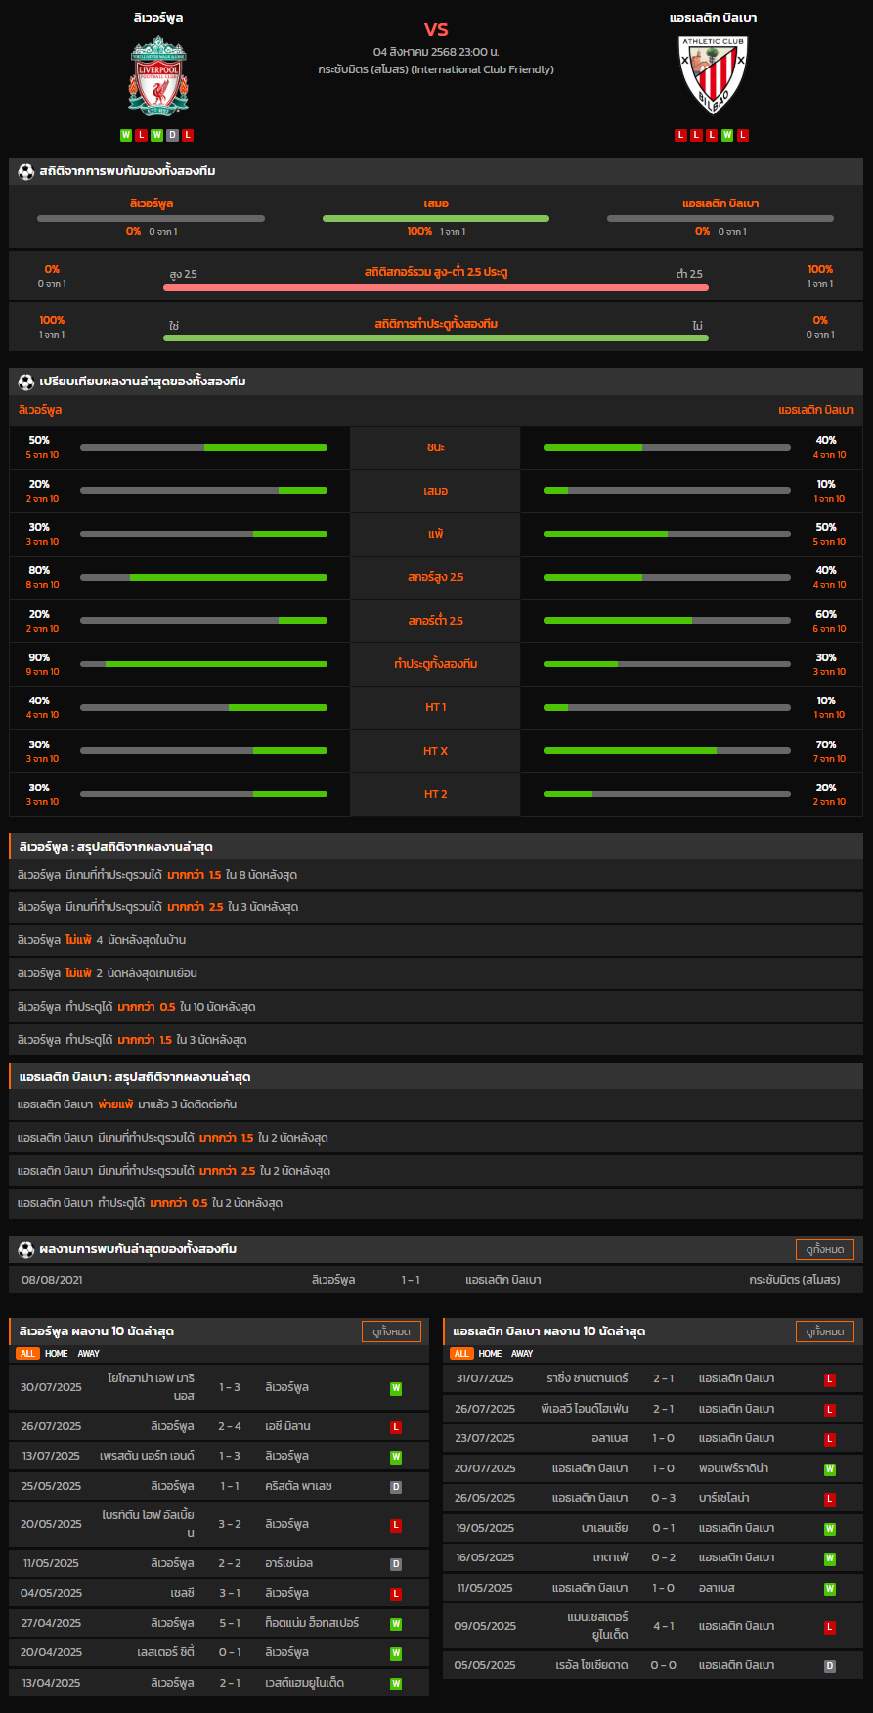The width and height of the screenshot is (873, 1713).
Task: Click the orange VS text between the two teams
Action: tap(436, 30)
